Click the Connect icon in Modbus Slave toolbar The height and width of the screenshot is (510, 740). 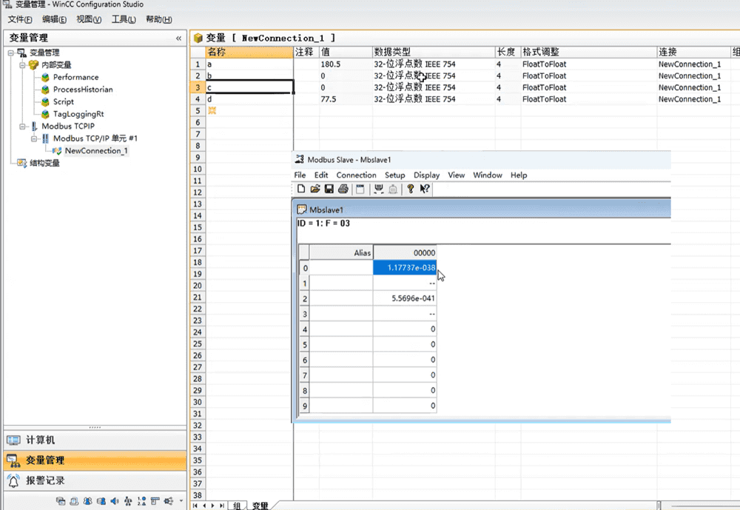pyautogui.click(x=379, y=189)
